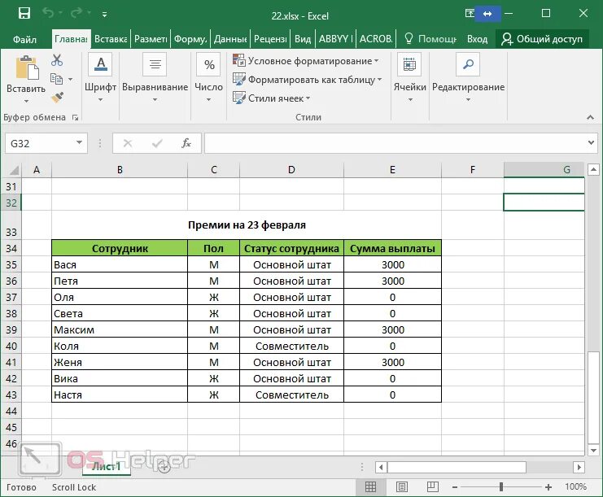This screenshot has width=603, height=497.
Task: Expand the formula bar chevron
Action: pyautogui.click(x=591, y=142)
